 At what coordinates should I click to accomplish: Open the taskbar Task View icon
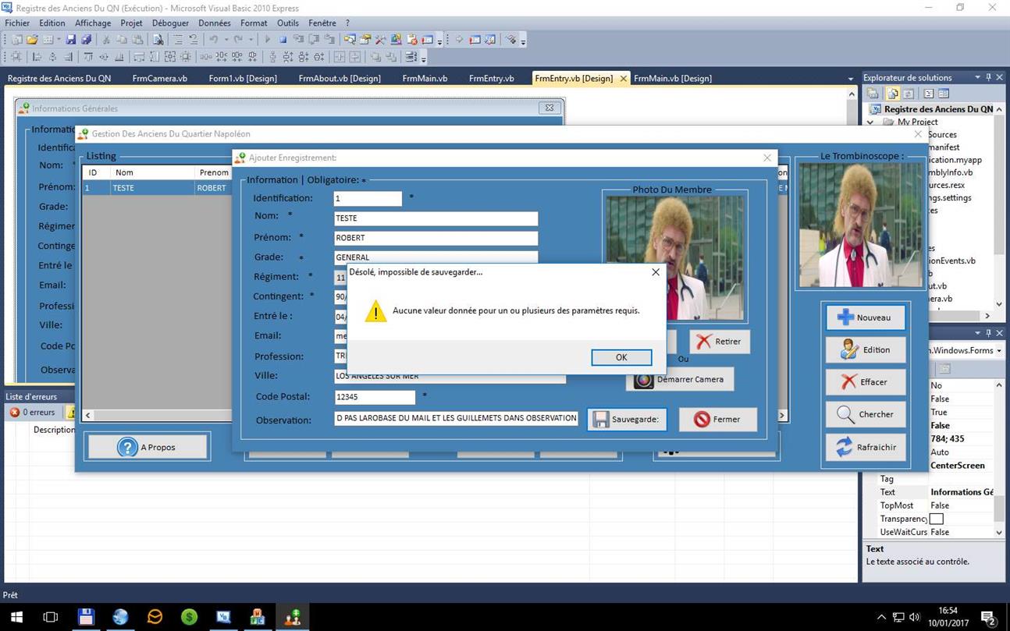tap(51, 617)
